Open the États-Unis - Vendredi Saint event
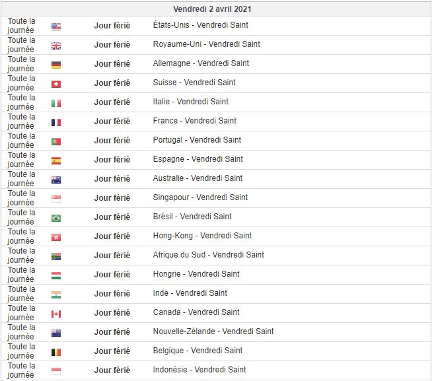 [x=200, y=25]
